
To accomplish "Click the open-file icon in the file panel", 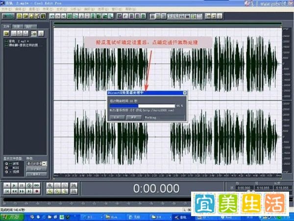I will [x=6, y=33].
